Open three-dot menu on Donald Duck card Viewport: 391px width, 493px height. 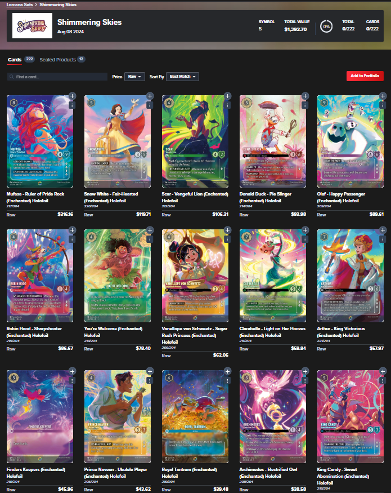tap(304, 105)
